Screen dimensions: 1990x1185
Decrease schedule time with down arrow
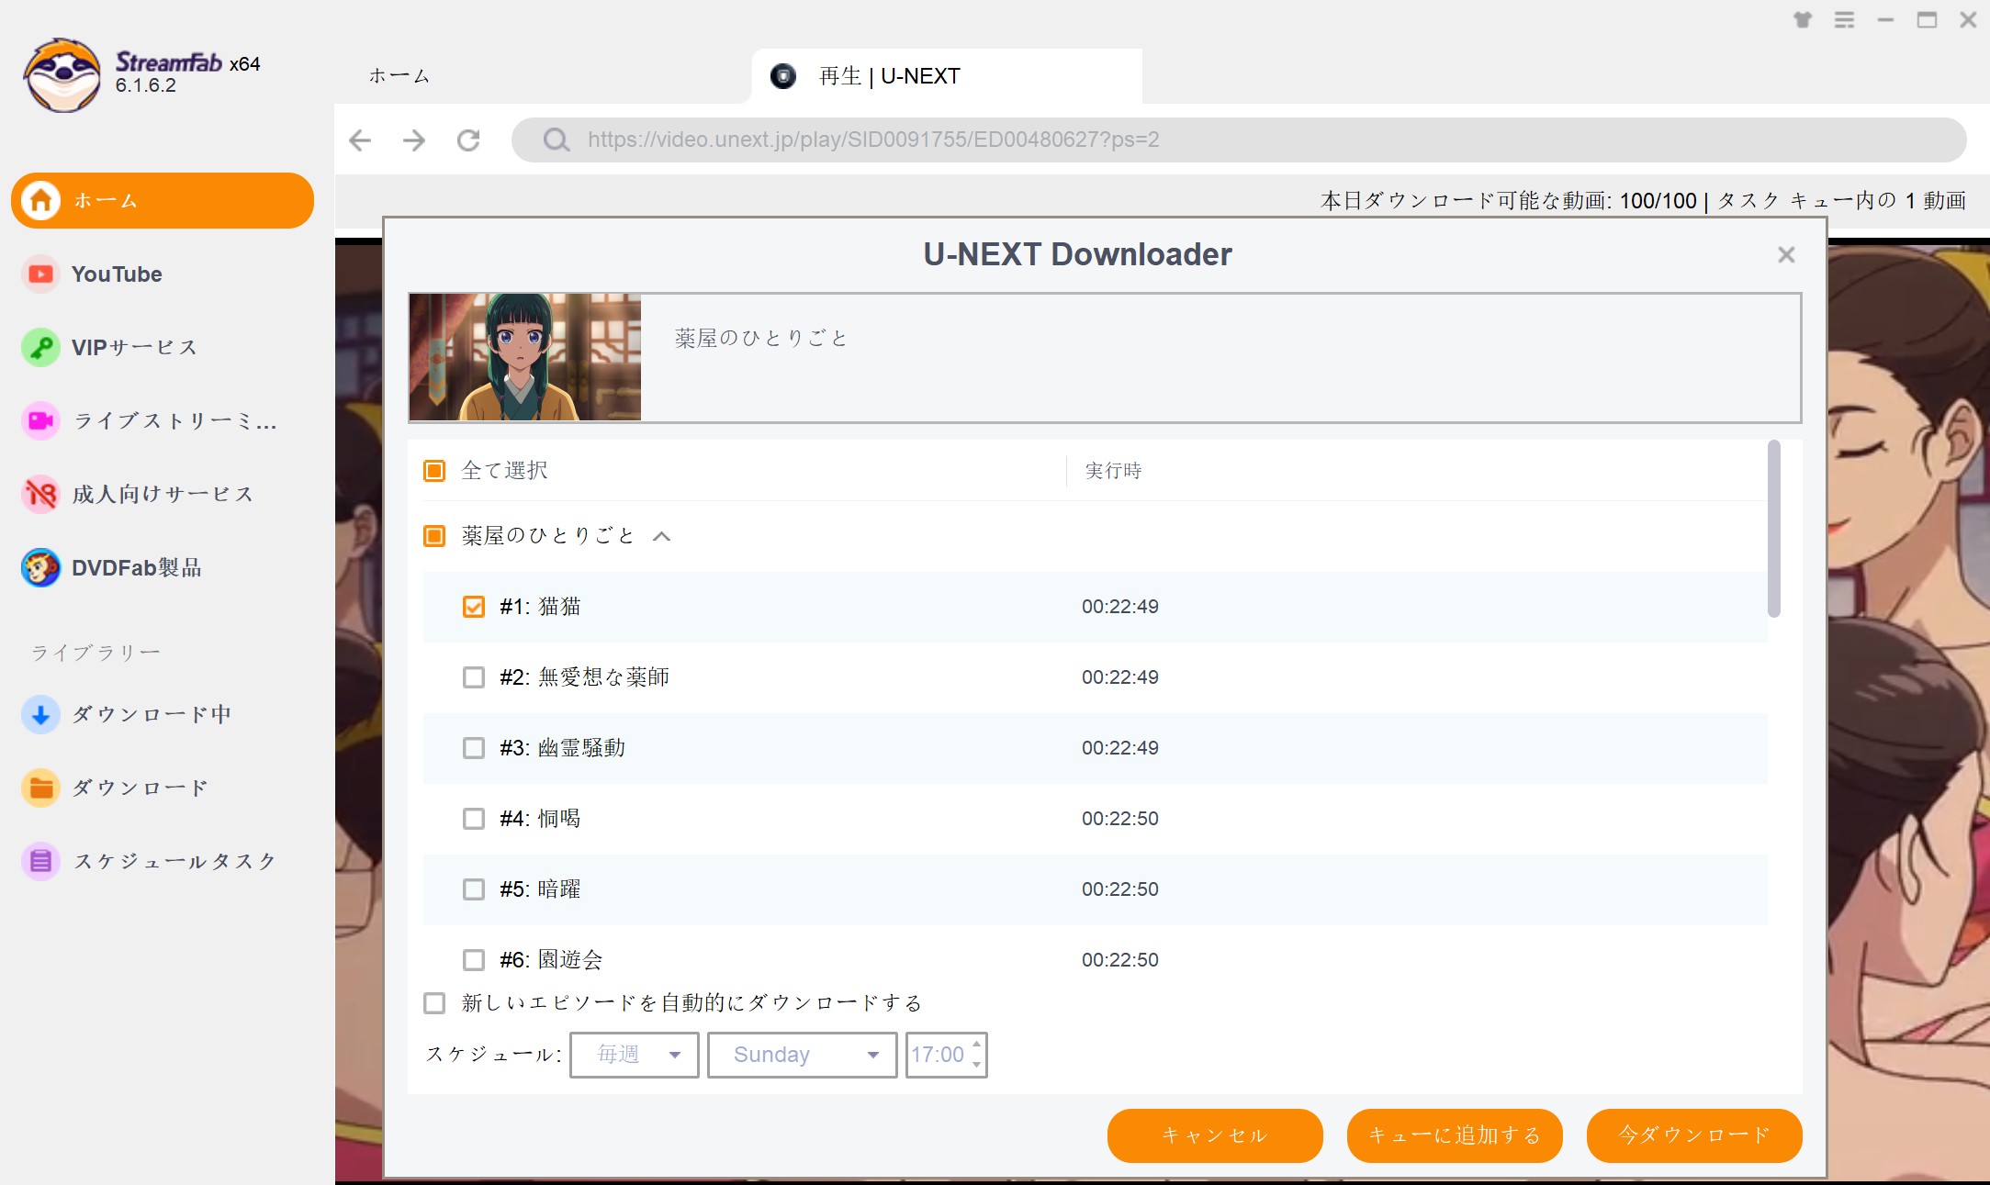pos(977,1065)
